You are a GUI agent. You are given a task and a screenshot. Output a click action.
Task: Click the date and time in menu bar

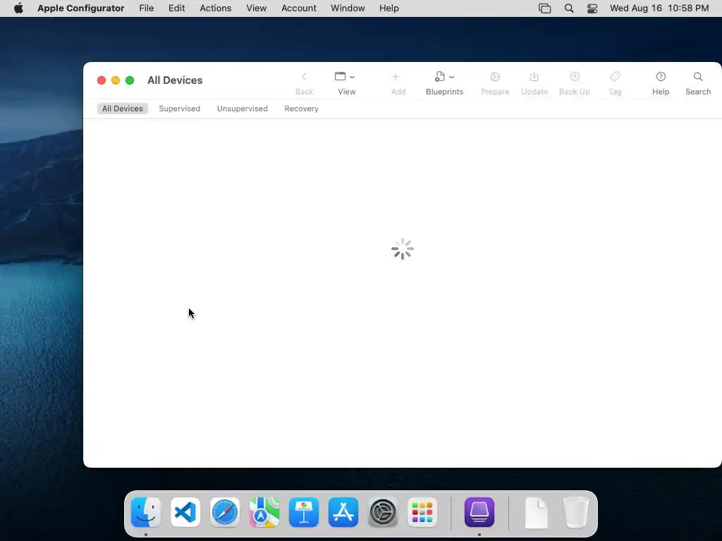[x=659, y=8]
